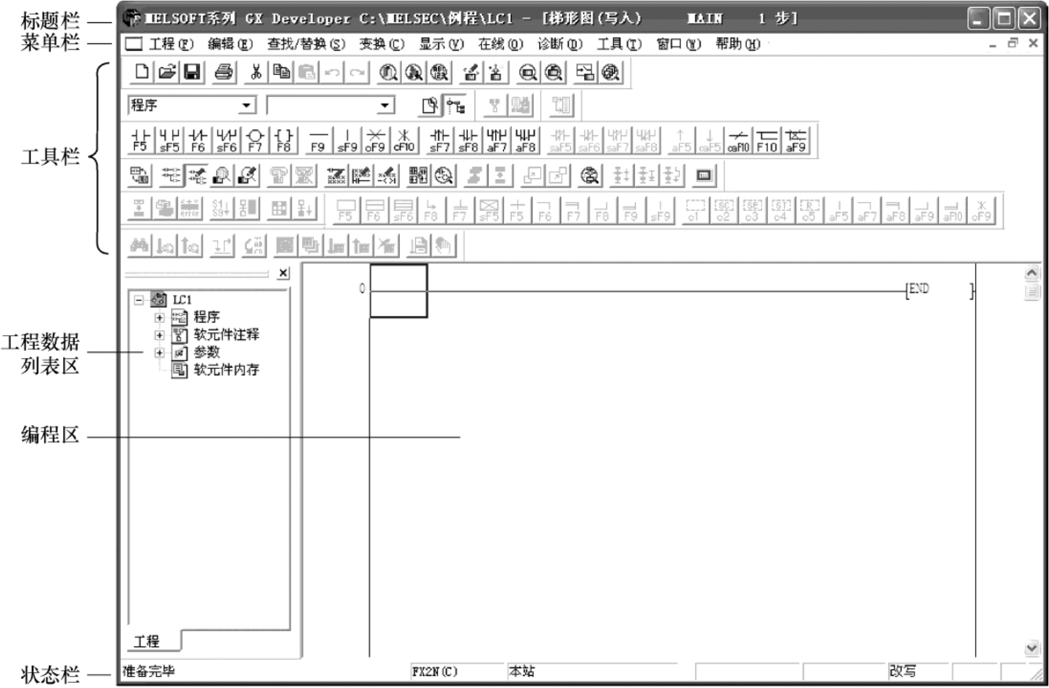This screenshot has height=688, width=1049.
Task: Delete horizontal line cF9
Action: tap(375, 141)
